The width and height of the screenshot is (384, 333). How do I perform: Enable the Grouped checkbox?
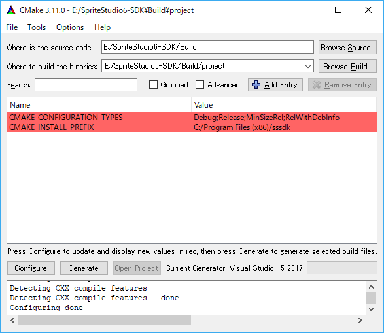(x=153, y=85)
